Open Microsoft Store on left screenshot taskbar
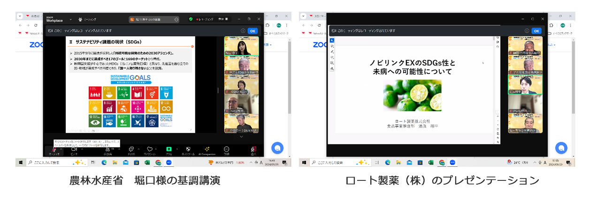The width and height of the screenshot is (596, 201). tap(136, 163)
